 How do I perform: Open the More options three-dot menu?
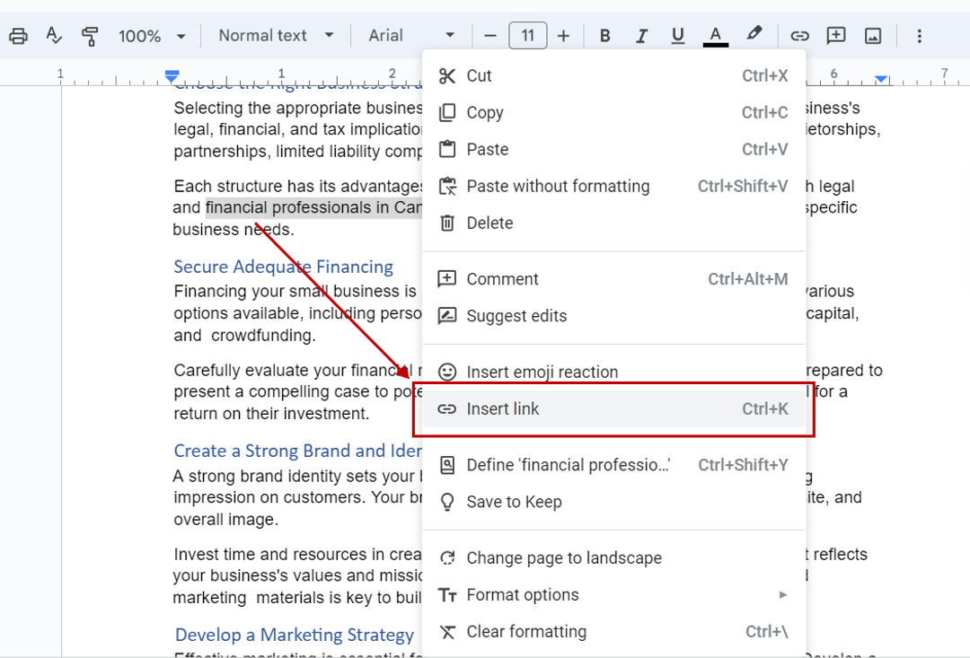(x=919, y=35)
